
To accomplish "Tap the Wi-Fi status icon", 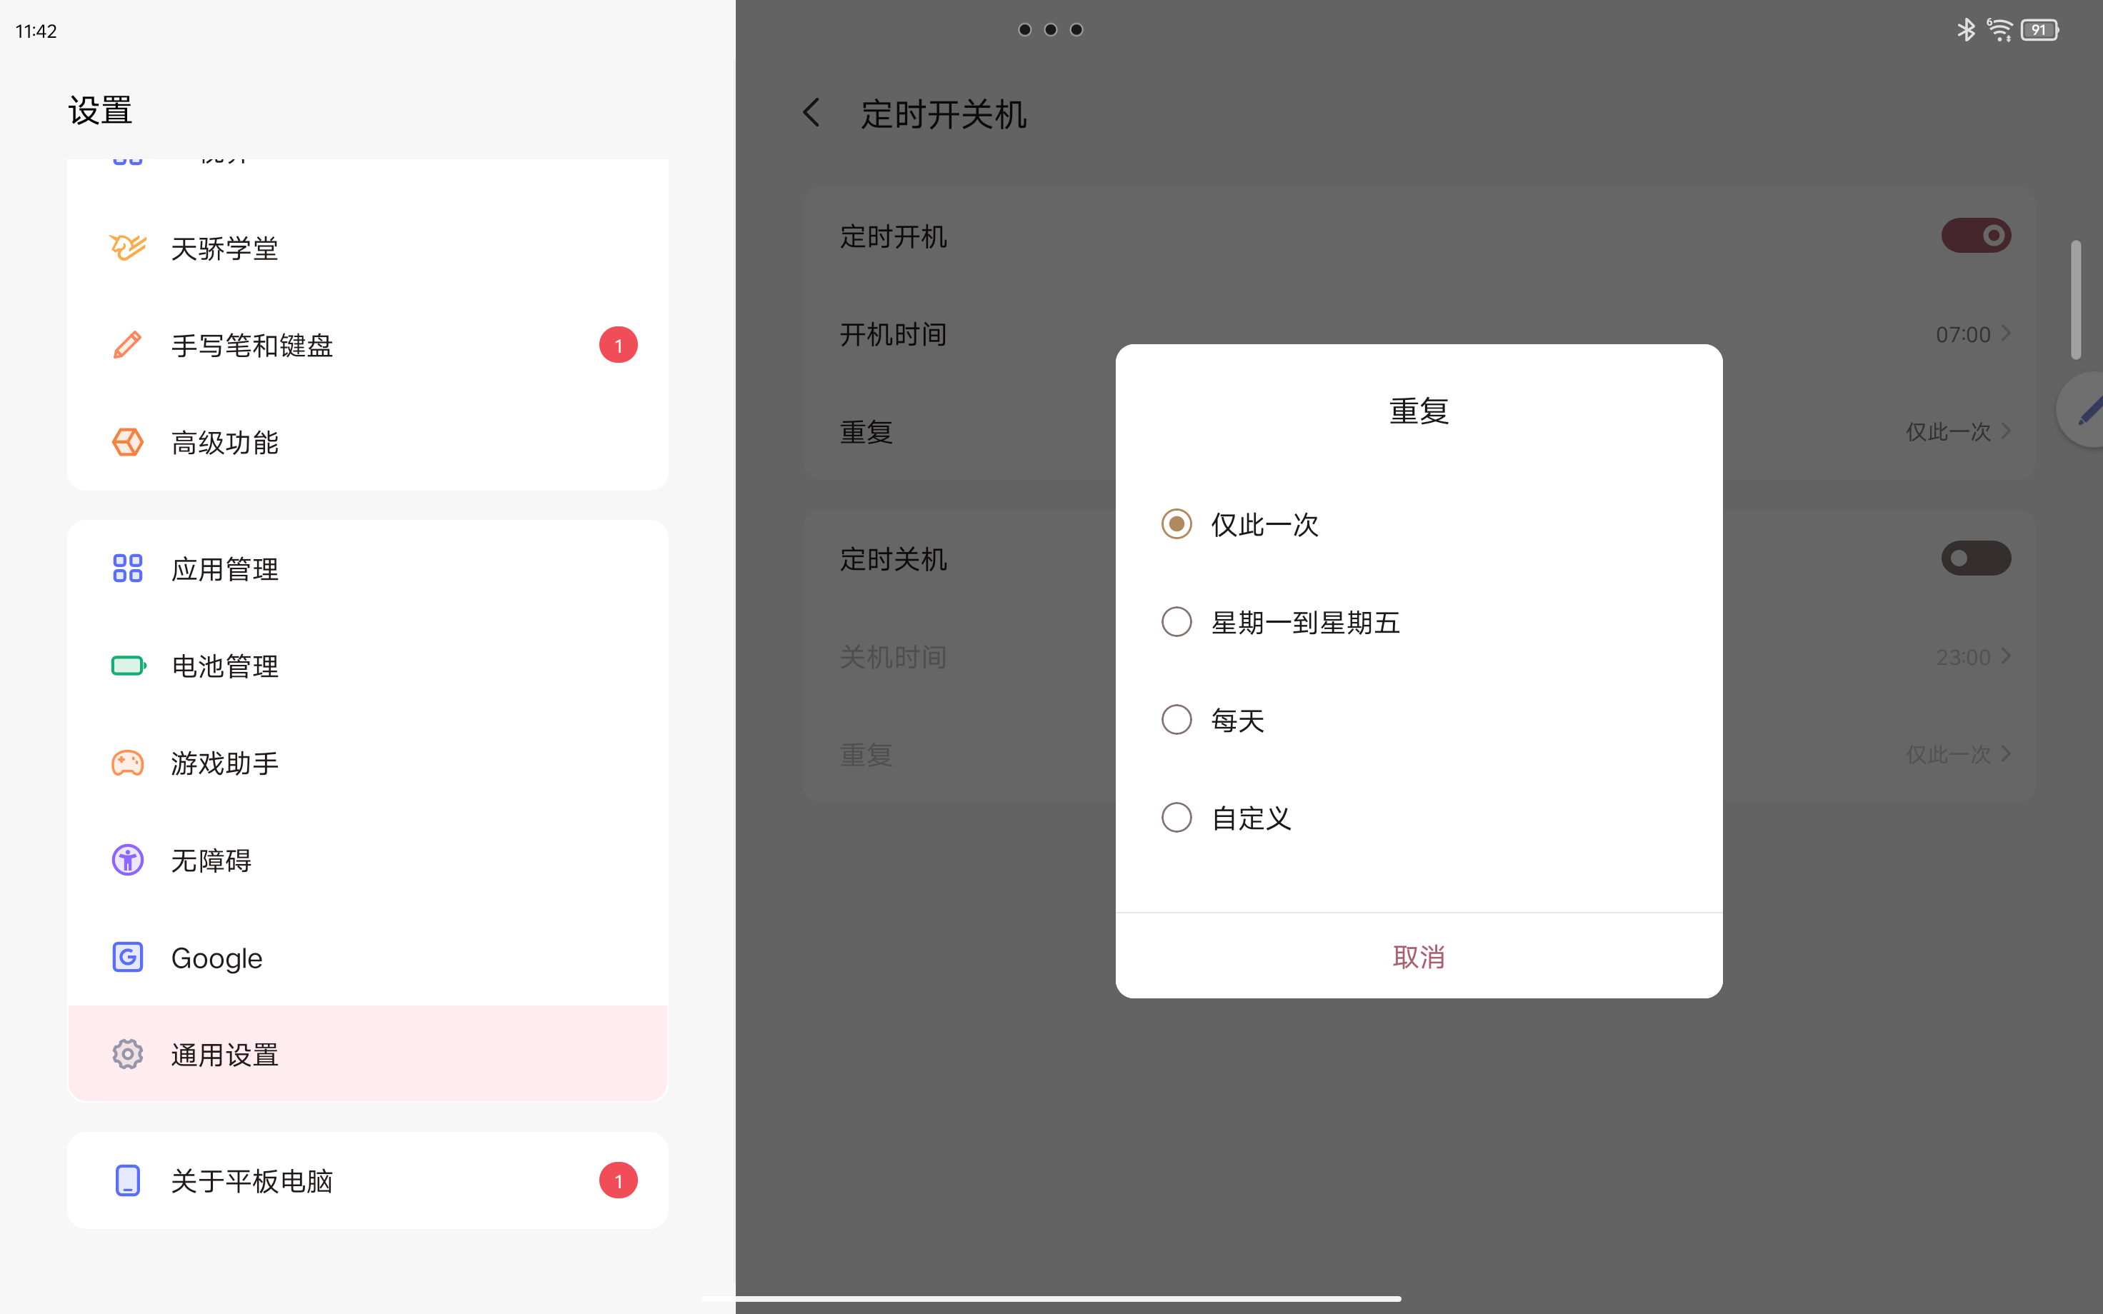I will (1999, 29).
